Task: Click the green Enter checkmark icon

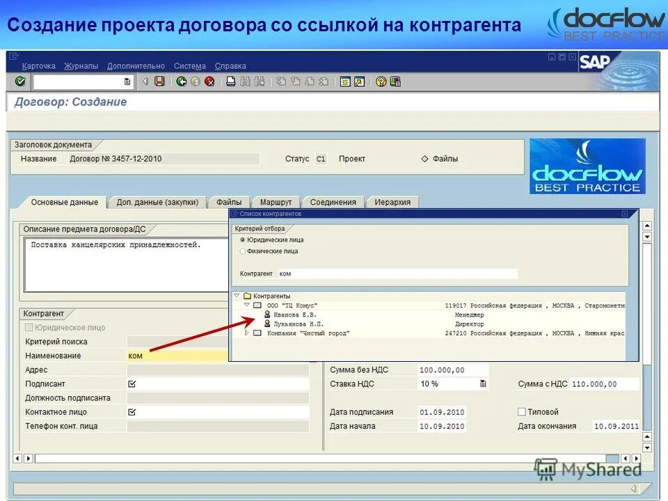Action: pos(19,81)
